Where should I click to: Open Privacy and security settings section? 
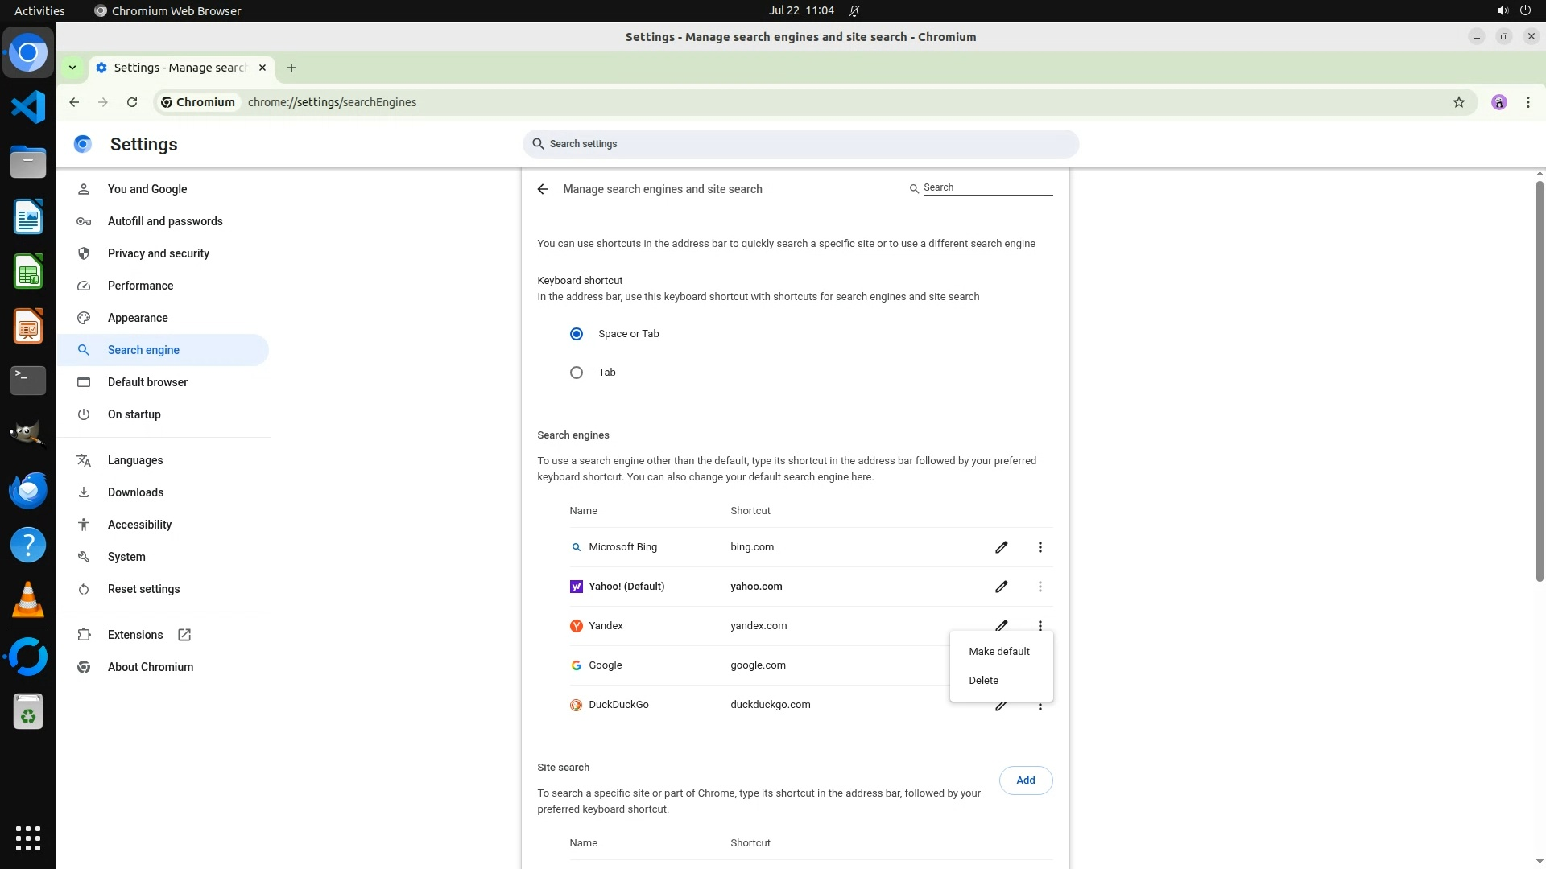click(x=158, y=253)
